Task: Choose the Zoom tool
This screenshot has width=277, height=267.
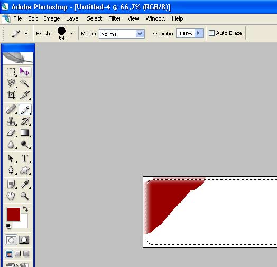Action: coord(25,196)
